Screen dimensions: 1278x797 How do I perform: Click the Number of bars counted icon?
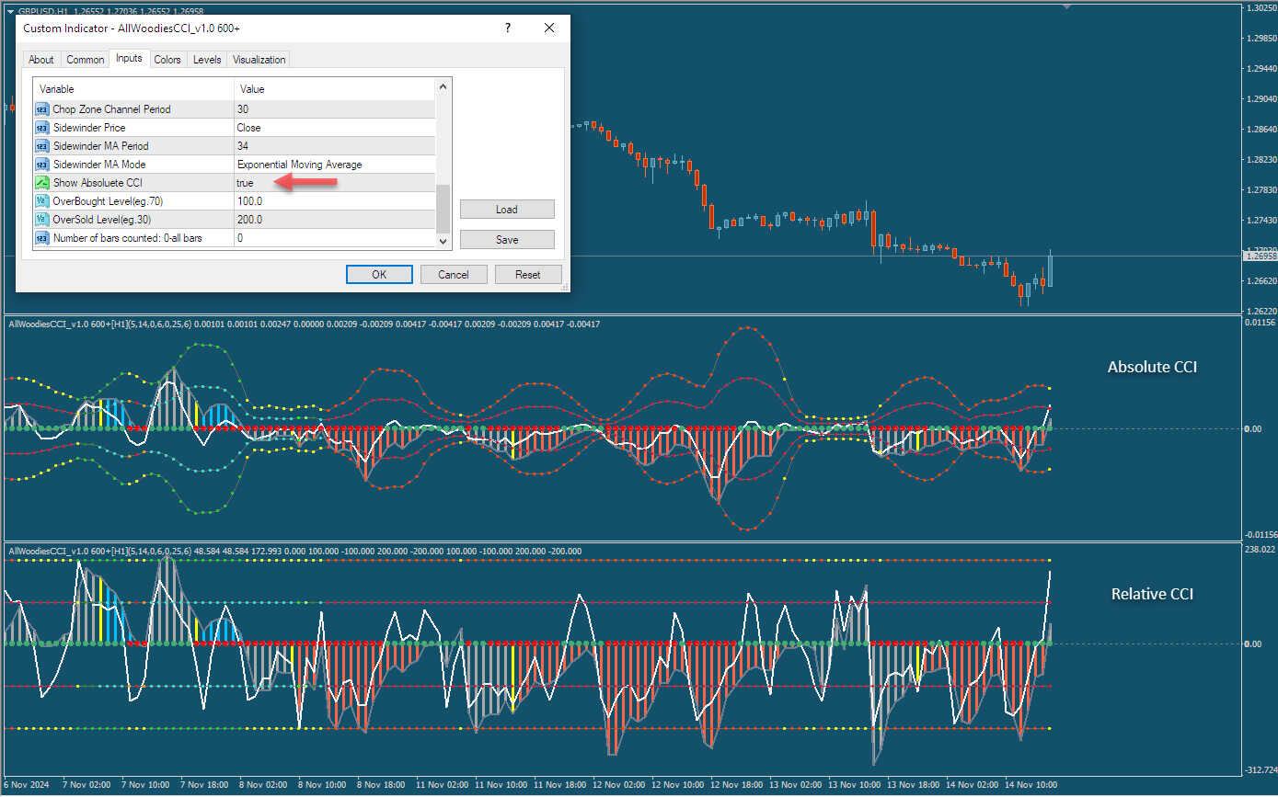point(41,238)
